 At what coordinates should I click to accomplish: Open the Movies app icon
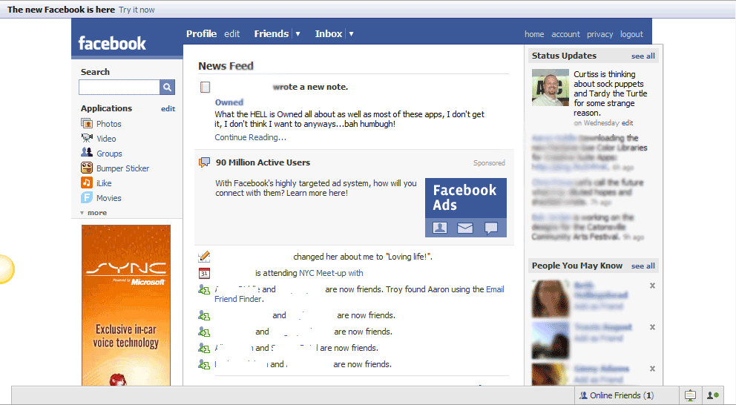click(x=87, y=197)
